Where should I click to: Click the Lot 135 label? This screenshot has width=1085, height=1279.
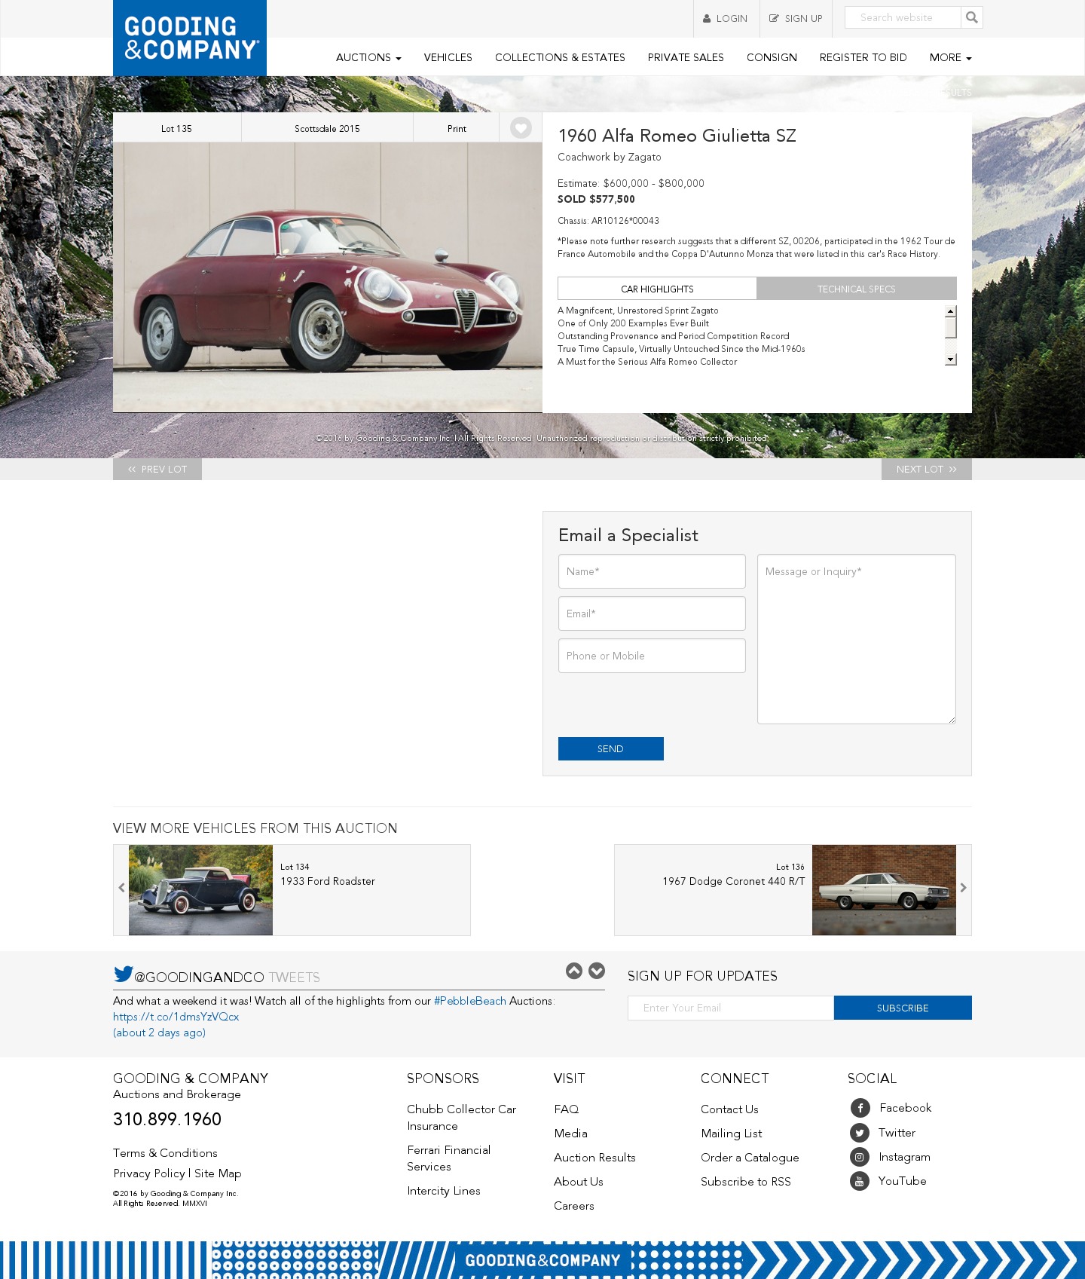click(176, 128)
